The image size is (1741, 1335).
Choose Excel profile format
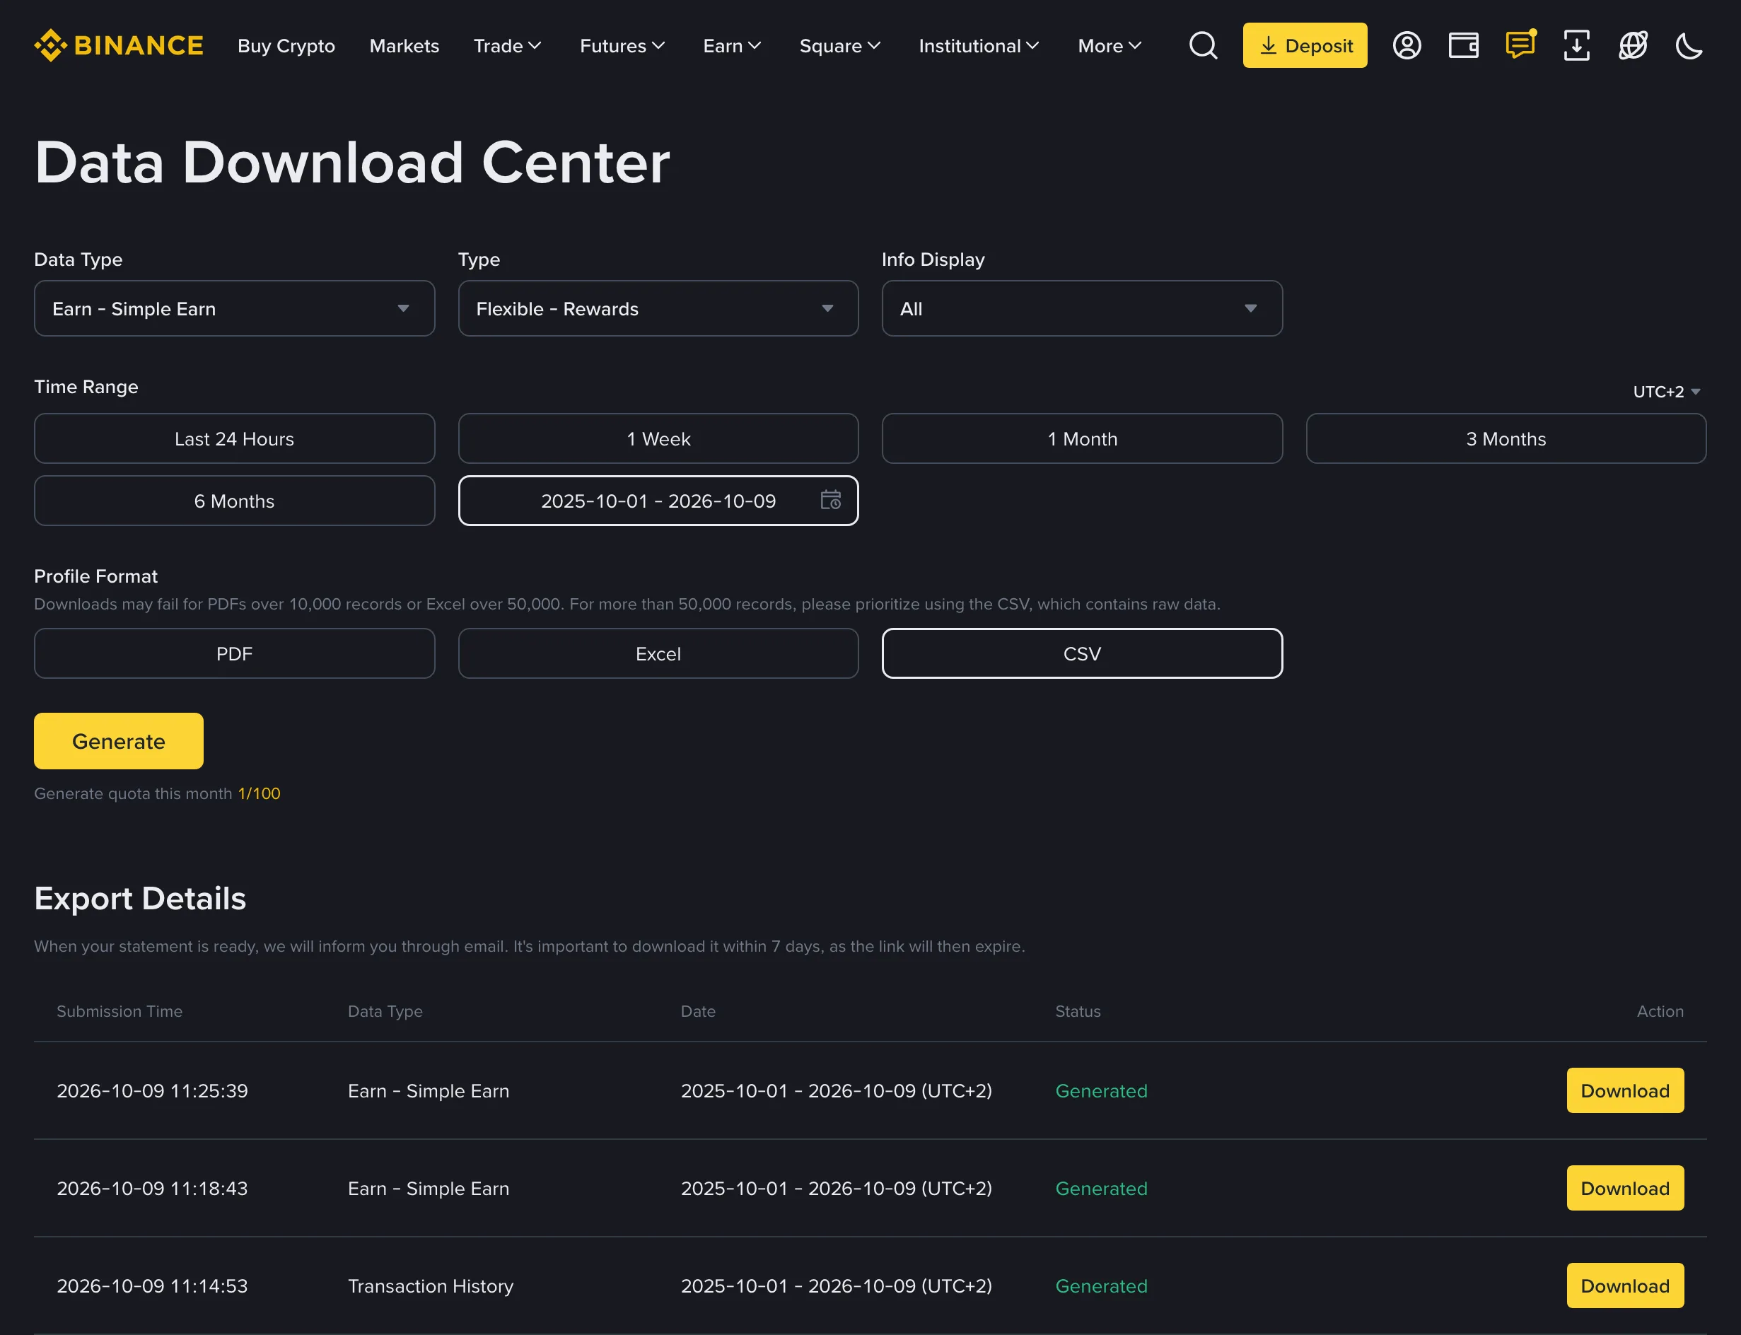point(658,653)
